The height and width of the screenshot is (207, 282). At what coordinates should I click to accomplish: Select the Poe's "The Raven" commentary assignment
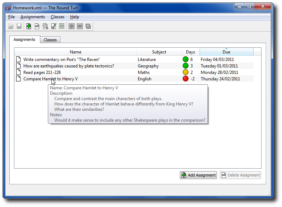tap(62, 60)
